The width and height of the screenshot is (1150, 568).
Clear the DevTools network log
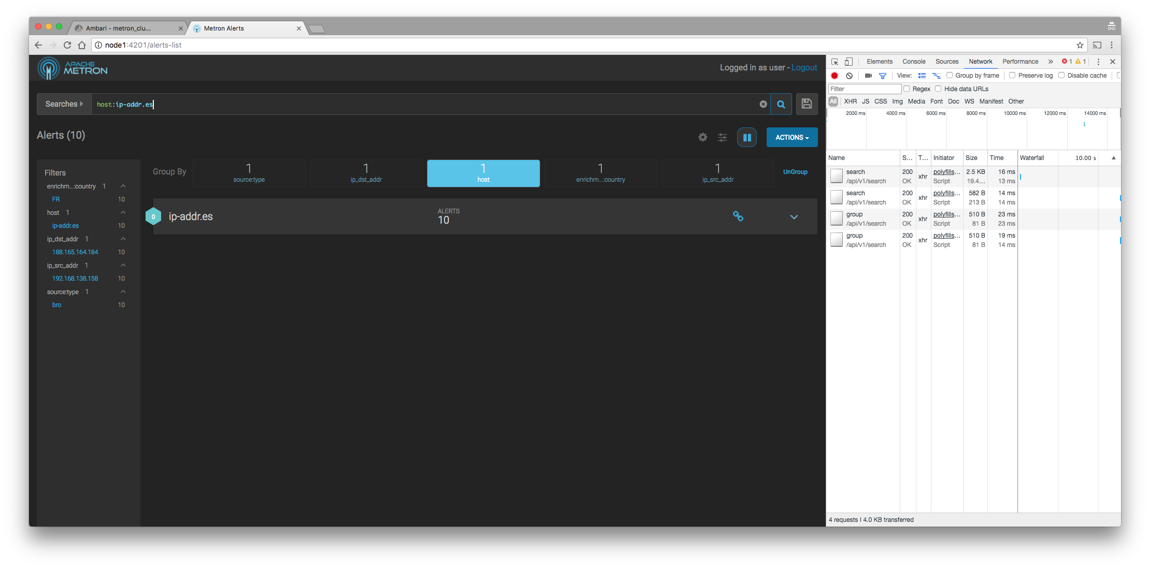point(849,76)
